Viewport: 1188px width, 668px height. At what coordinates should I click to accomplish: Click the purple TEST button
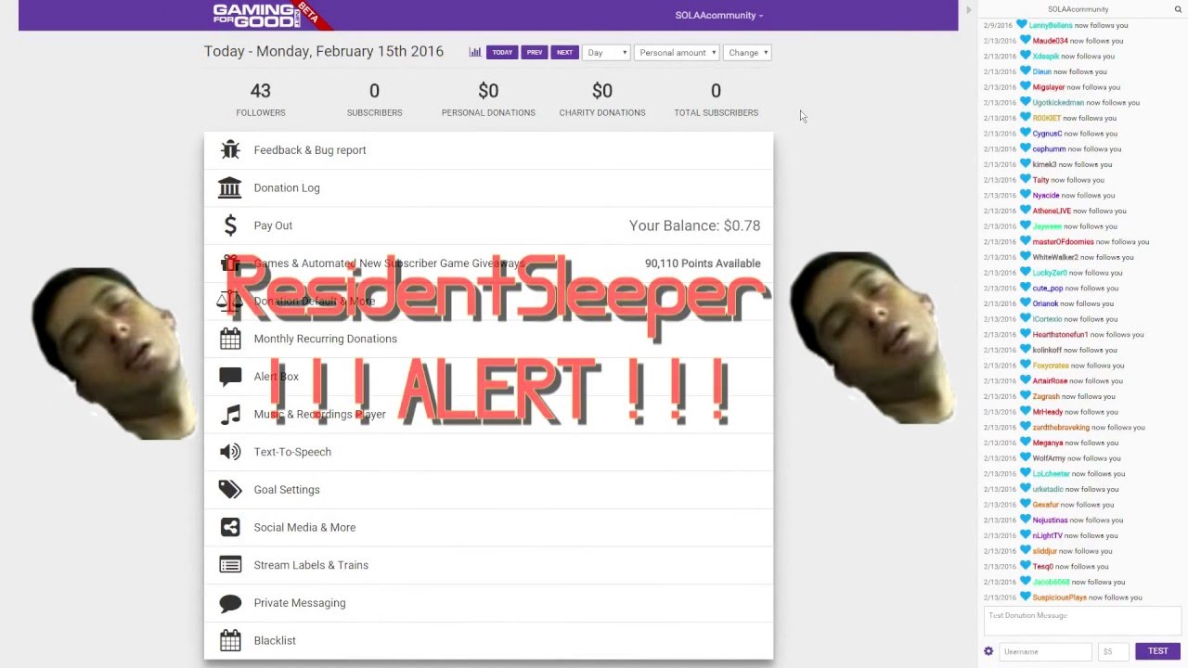pyautogui.click(x=1158, y=651)
